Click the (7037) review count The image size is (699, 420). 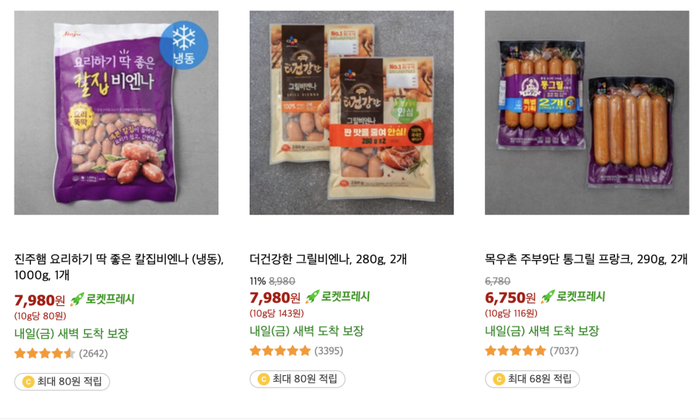564,351
